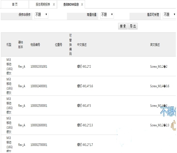Click the 高值低值 label
The width and height of the screenshot is (177, 153).
91,15
